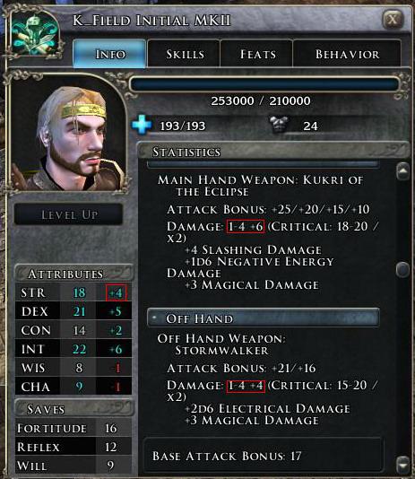Switch to the Feats tab
Viewport: 415px width, 479px height.
click(x=256, y=54)
